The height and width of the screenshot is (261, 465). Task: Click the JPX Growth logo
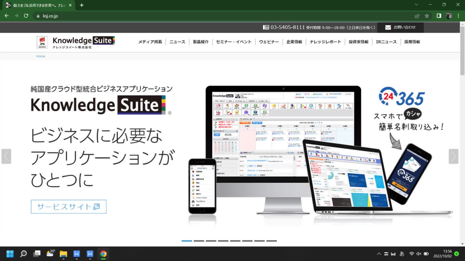click(42, 42)
